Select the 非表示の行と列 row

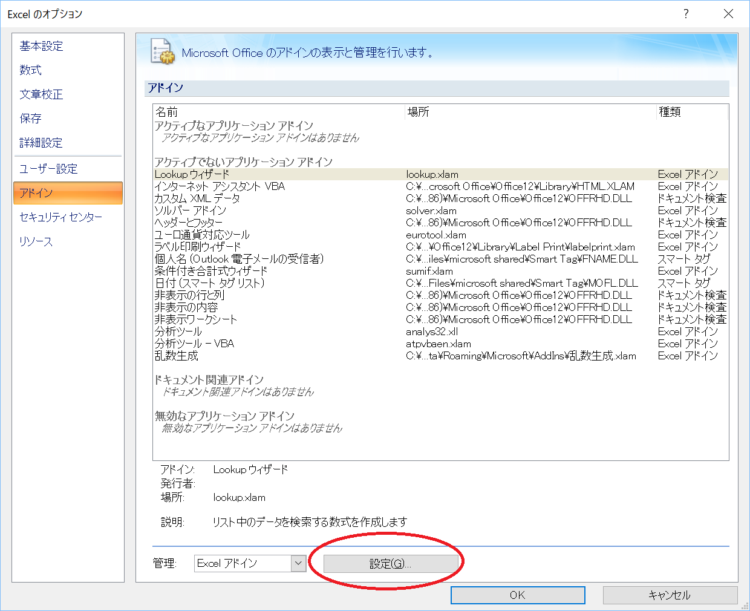click(x=441, y=295)
